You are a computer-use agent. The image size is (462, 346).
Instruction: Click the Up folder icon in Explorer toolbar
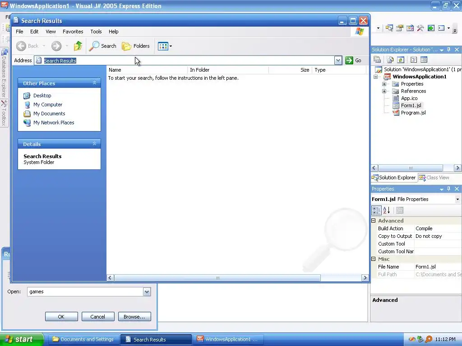pyautogui.click(x=78, y=46)
